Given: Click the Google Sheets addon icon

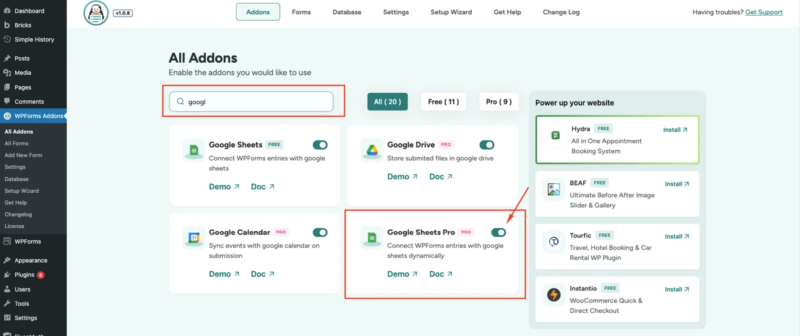Looking at the screenshot, I should (194, 149).
